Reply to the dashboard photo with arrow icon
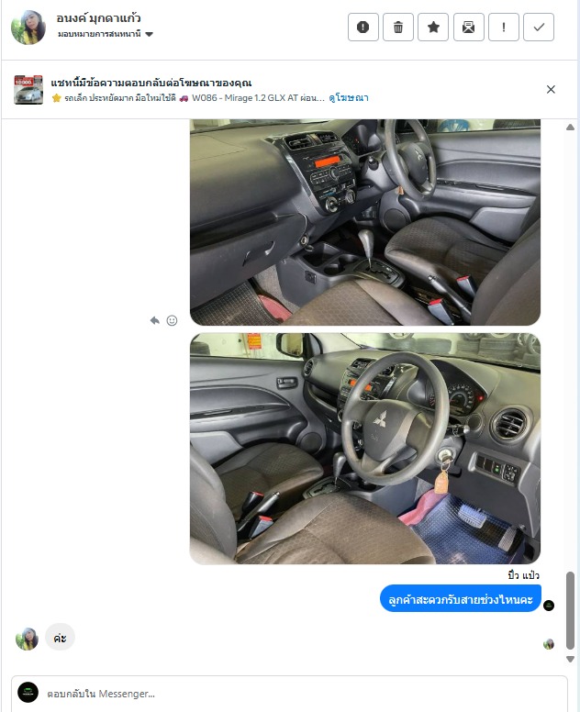This screenshot has height=712, width=580. [x=155, y=320]
